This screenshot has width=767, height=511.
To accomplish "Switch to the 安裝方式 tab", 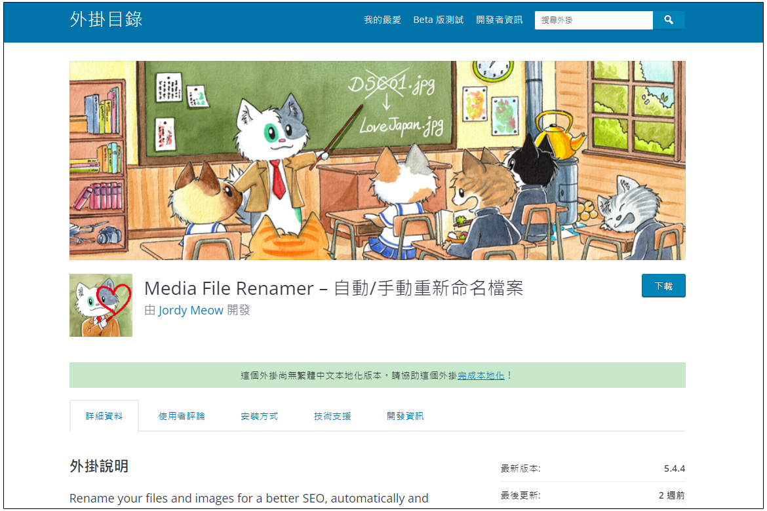I will [x=259, y=416].
